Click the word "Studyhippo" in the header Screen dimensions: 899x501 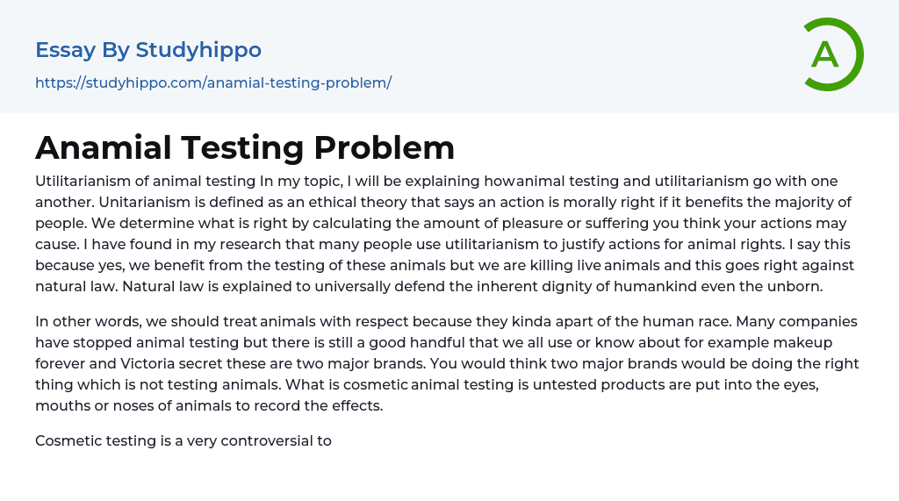198,50
